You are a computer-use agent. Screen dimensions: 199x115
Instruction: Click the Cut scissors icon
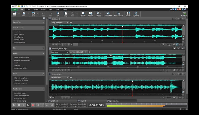pyautogui.click(x=58, y=14)
